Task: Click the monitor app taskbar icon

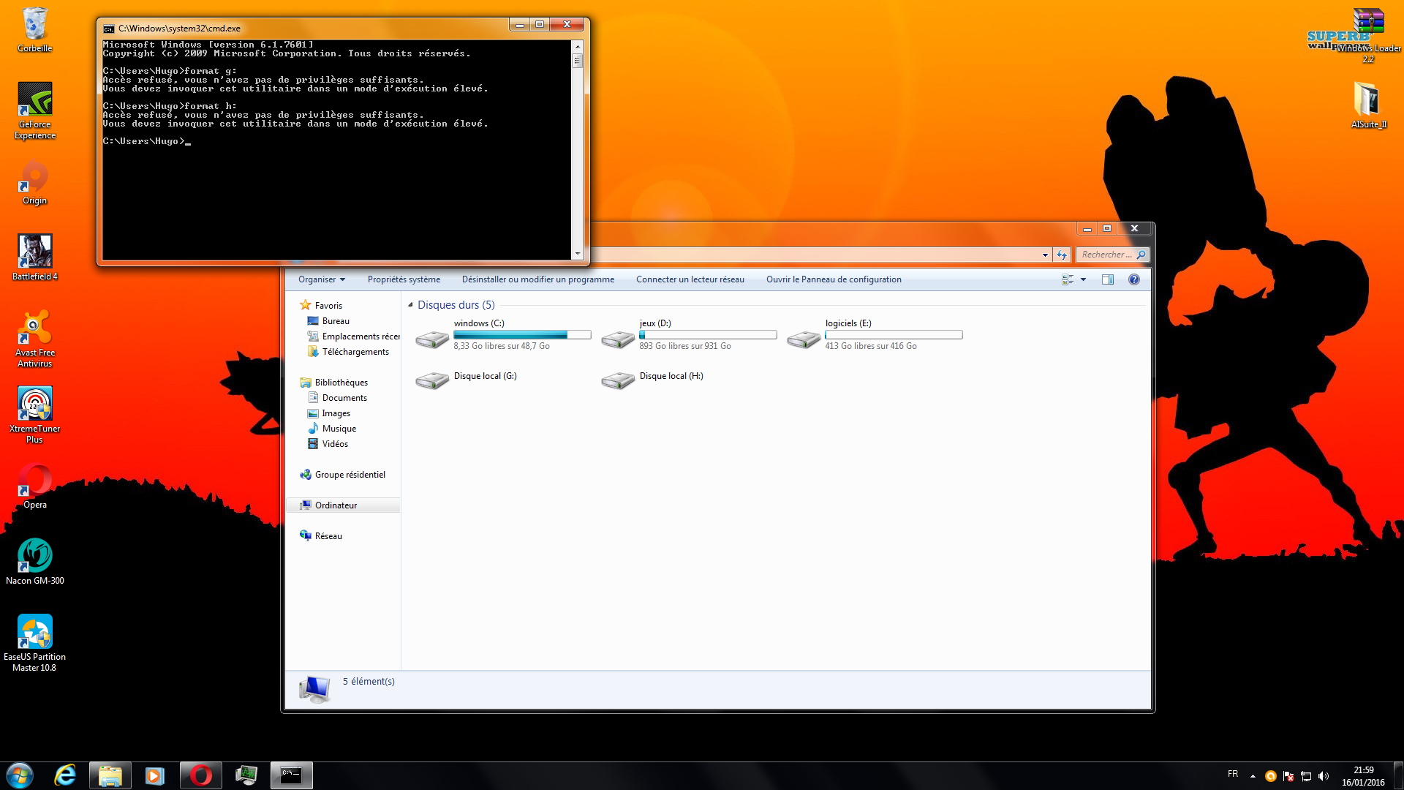Action: click(x=246, y=775)
